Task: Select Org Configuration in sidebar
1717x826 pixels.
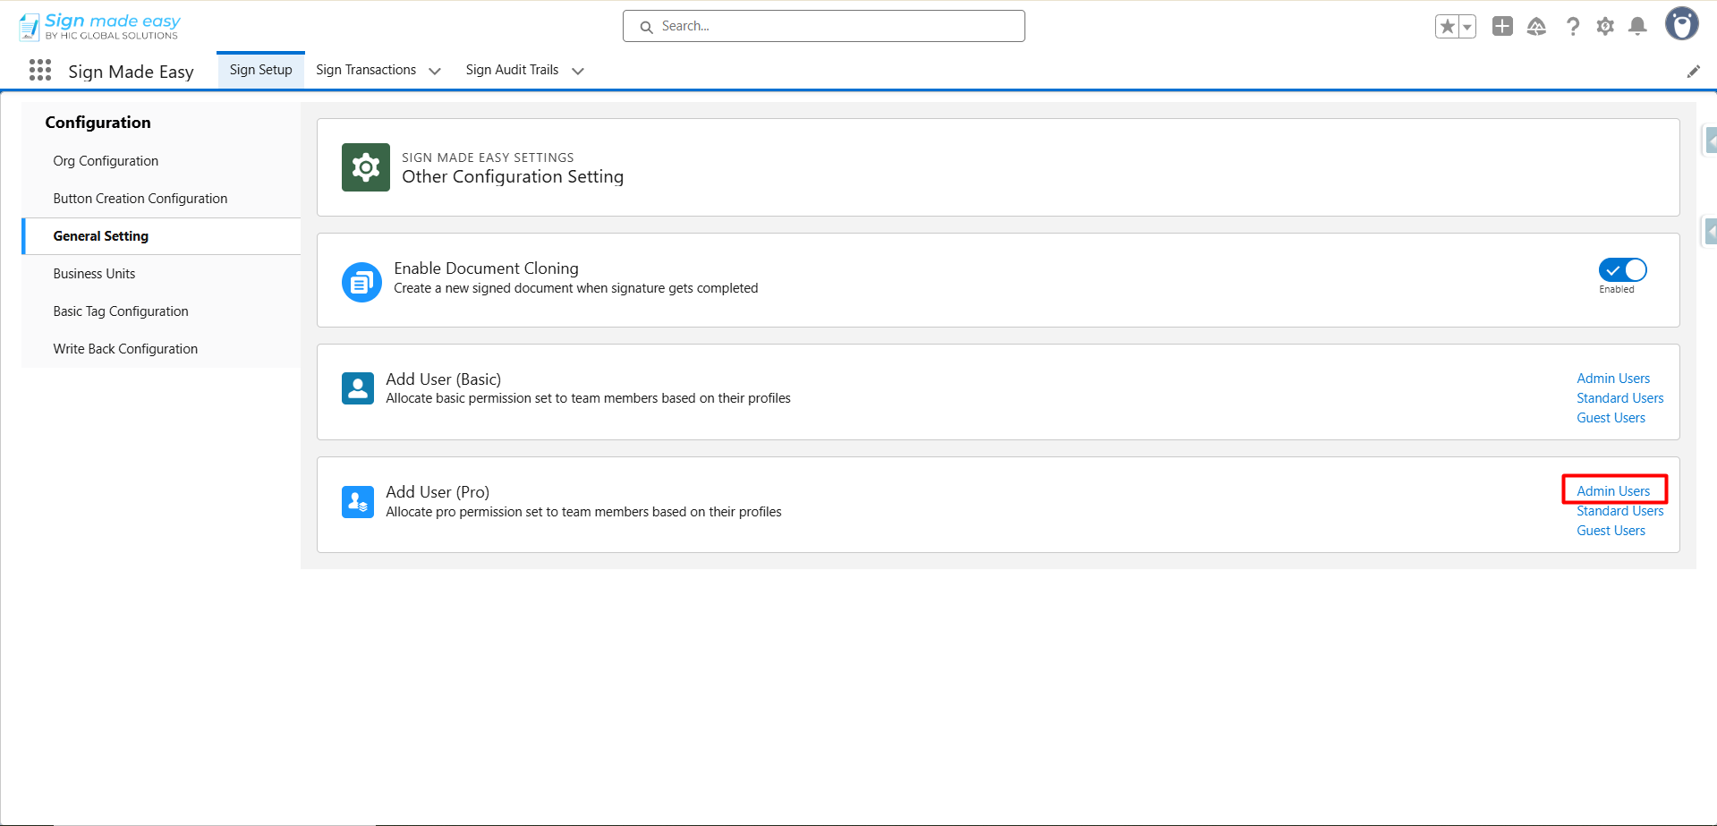Action: coord(106,161)
